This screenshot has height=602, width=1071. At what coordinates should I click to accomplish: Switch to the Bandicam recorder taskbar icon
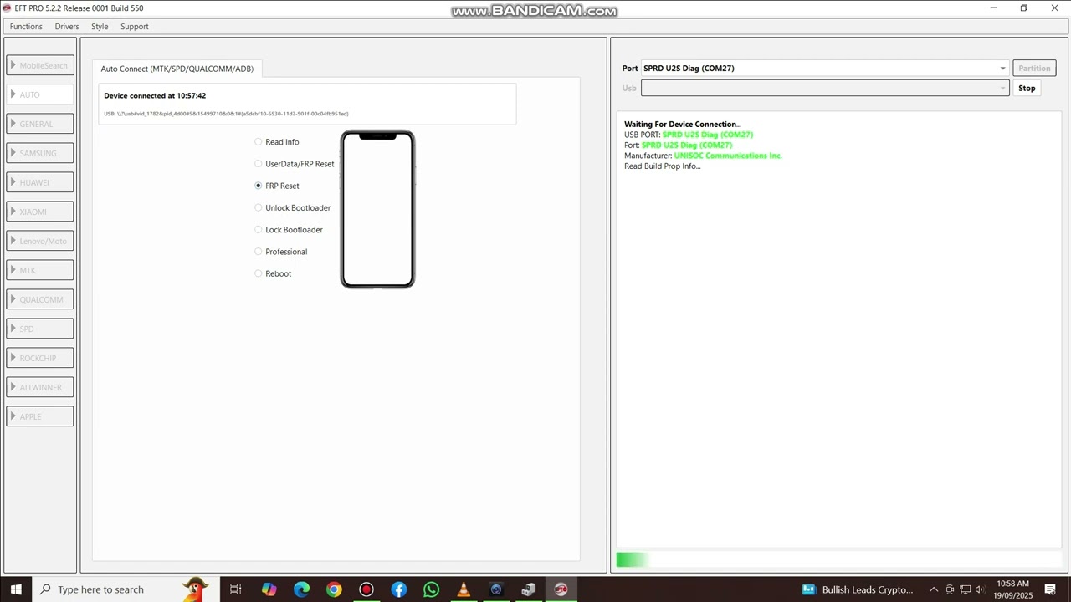tap(366, 589)
